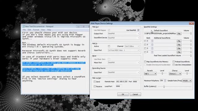Image resolution: width=198 pixels, height=111 pixels.
Task: Click the first additional soundfont path field
Action: (165, 41)
